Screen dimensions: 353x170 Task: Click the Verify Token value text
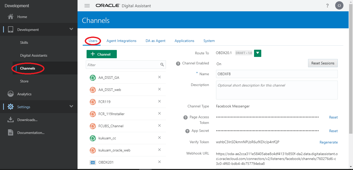pos(248,142)
